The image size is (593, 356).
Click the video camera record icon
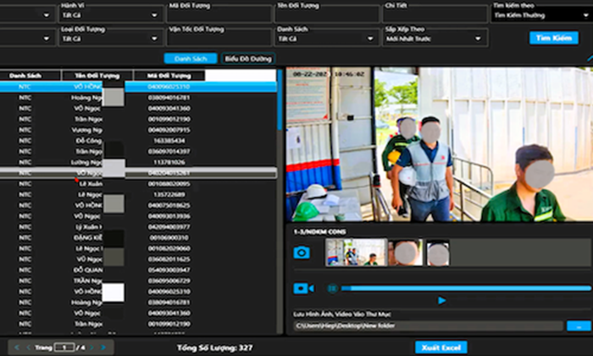pos(302,288)
